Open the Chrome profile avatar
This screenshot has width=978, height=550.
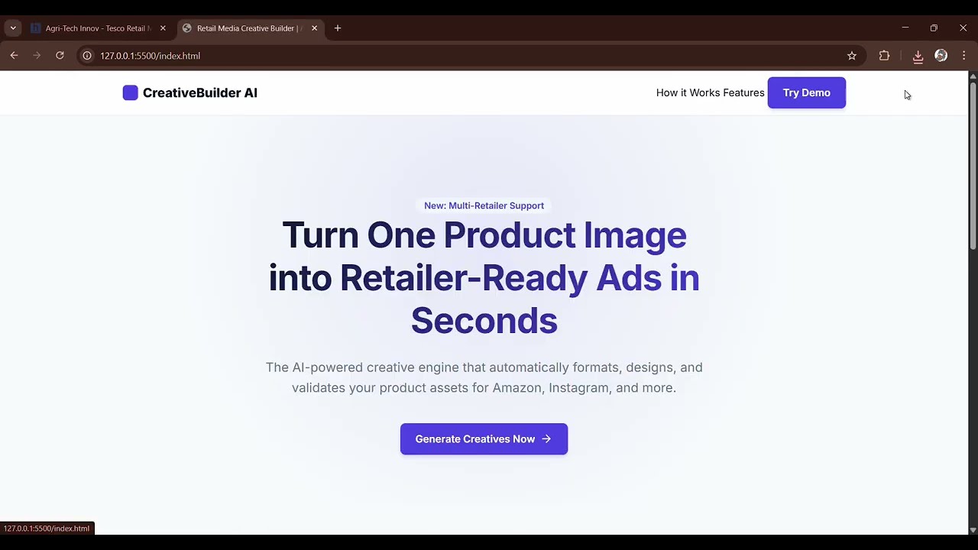[x=941, y=56]
